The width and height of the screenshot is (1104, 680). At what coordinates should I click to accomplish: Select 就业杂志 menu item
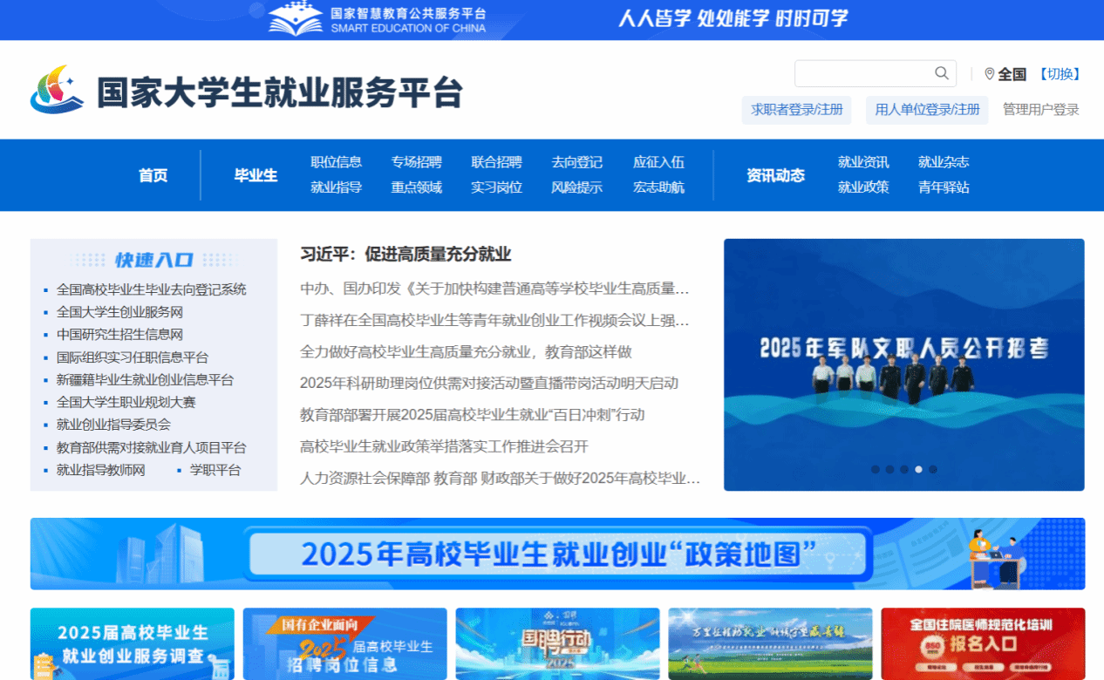944,162
